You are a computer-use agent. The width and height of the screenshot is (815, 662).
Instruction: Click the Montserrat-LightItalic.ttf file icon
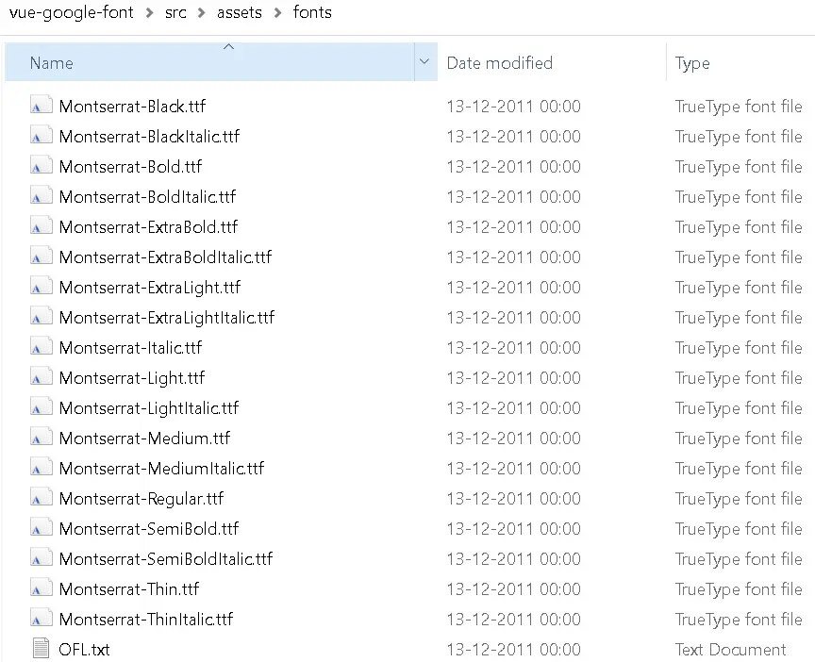pos(42,406)
